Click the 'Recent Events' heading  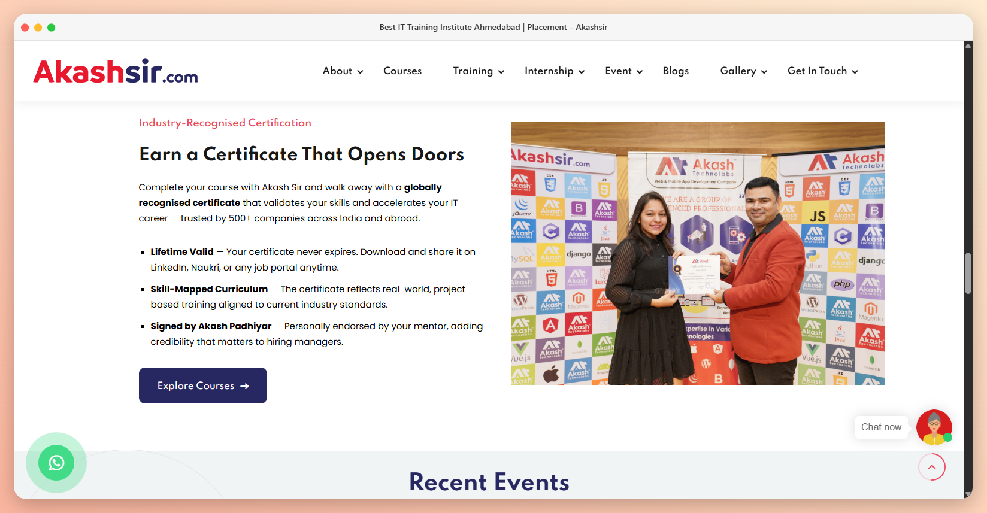coord(489,482)
